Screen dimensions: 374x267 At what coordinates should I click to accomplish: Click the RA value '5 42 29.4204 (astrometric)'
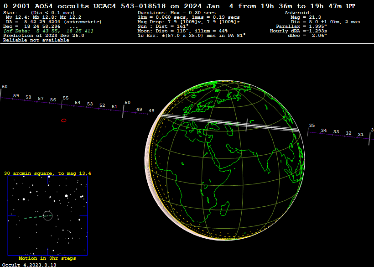63,22
